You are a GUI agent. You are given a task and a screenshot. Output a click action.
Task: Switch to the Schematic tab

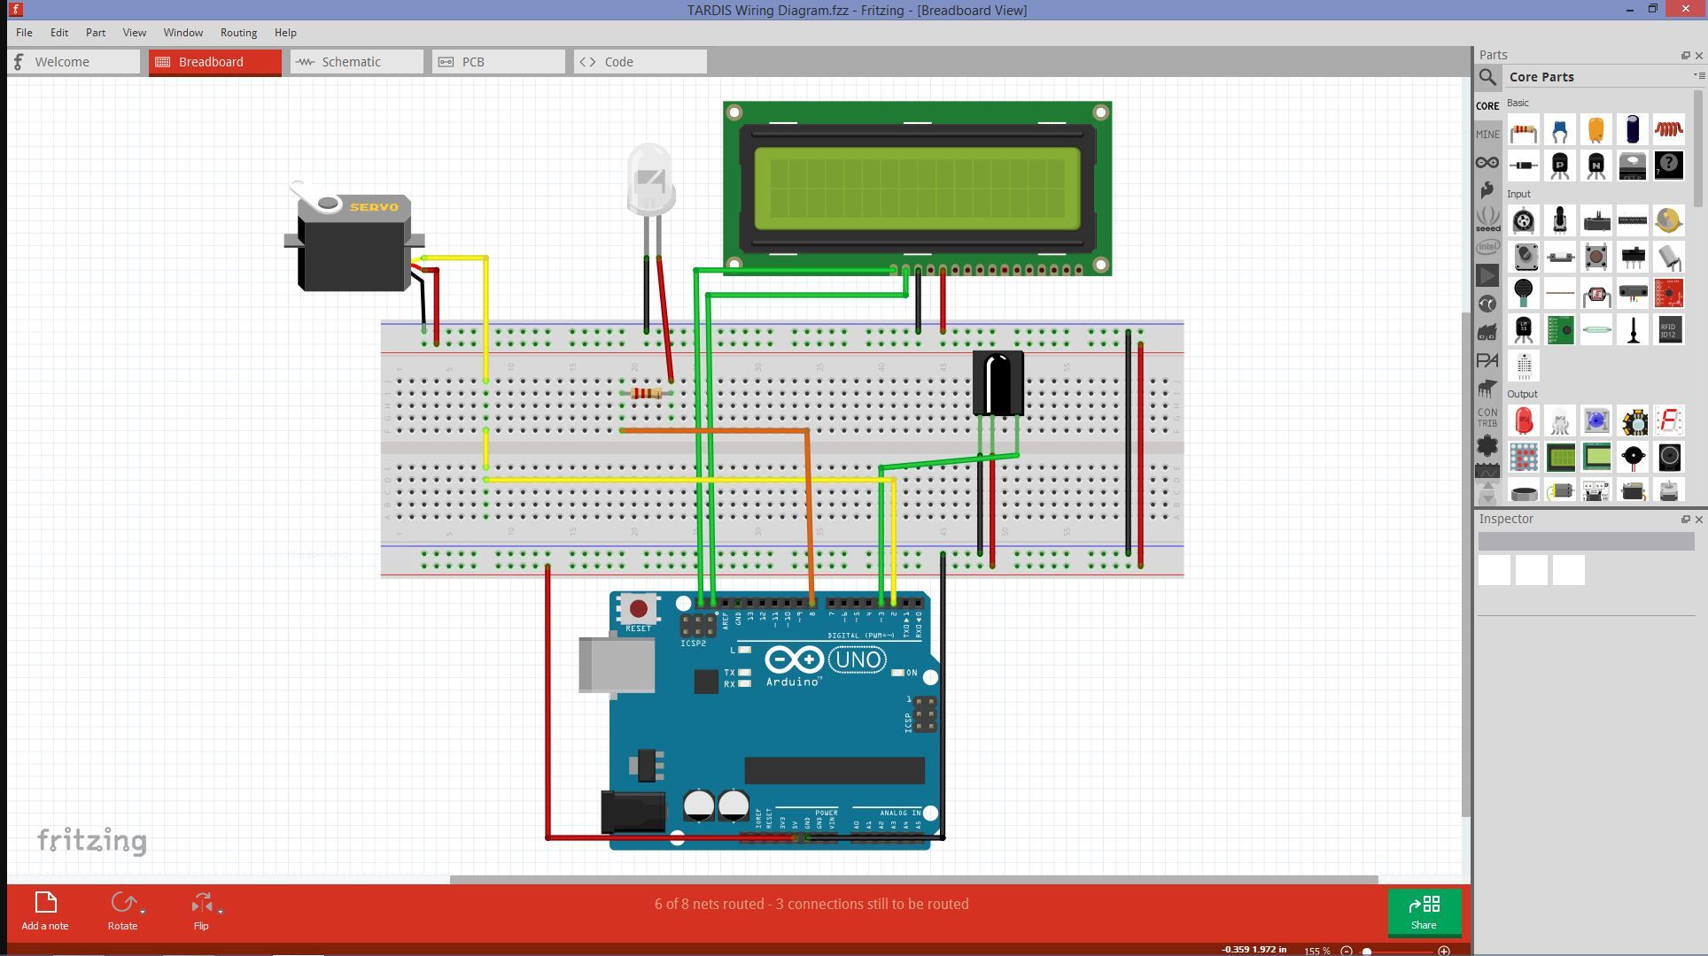tap(350, 62)
